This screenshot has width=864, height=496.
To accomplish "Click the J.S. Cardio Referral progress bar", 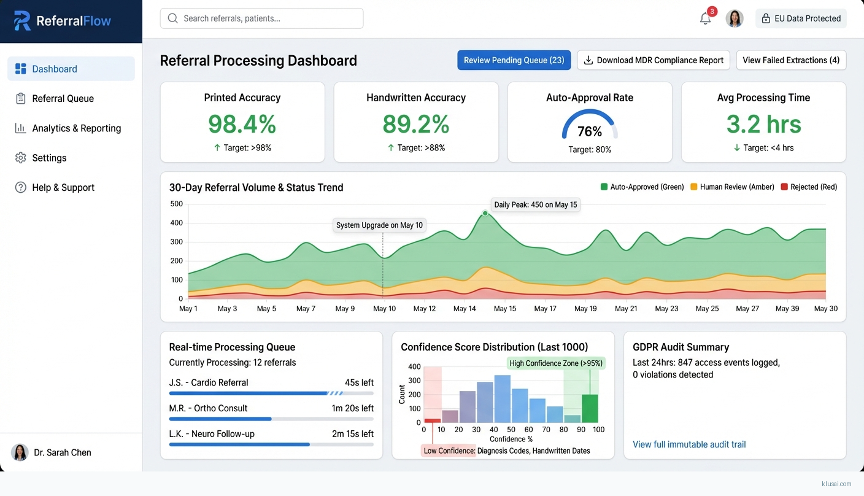I will (x=271, y=393).
